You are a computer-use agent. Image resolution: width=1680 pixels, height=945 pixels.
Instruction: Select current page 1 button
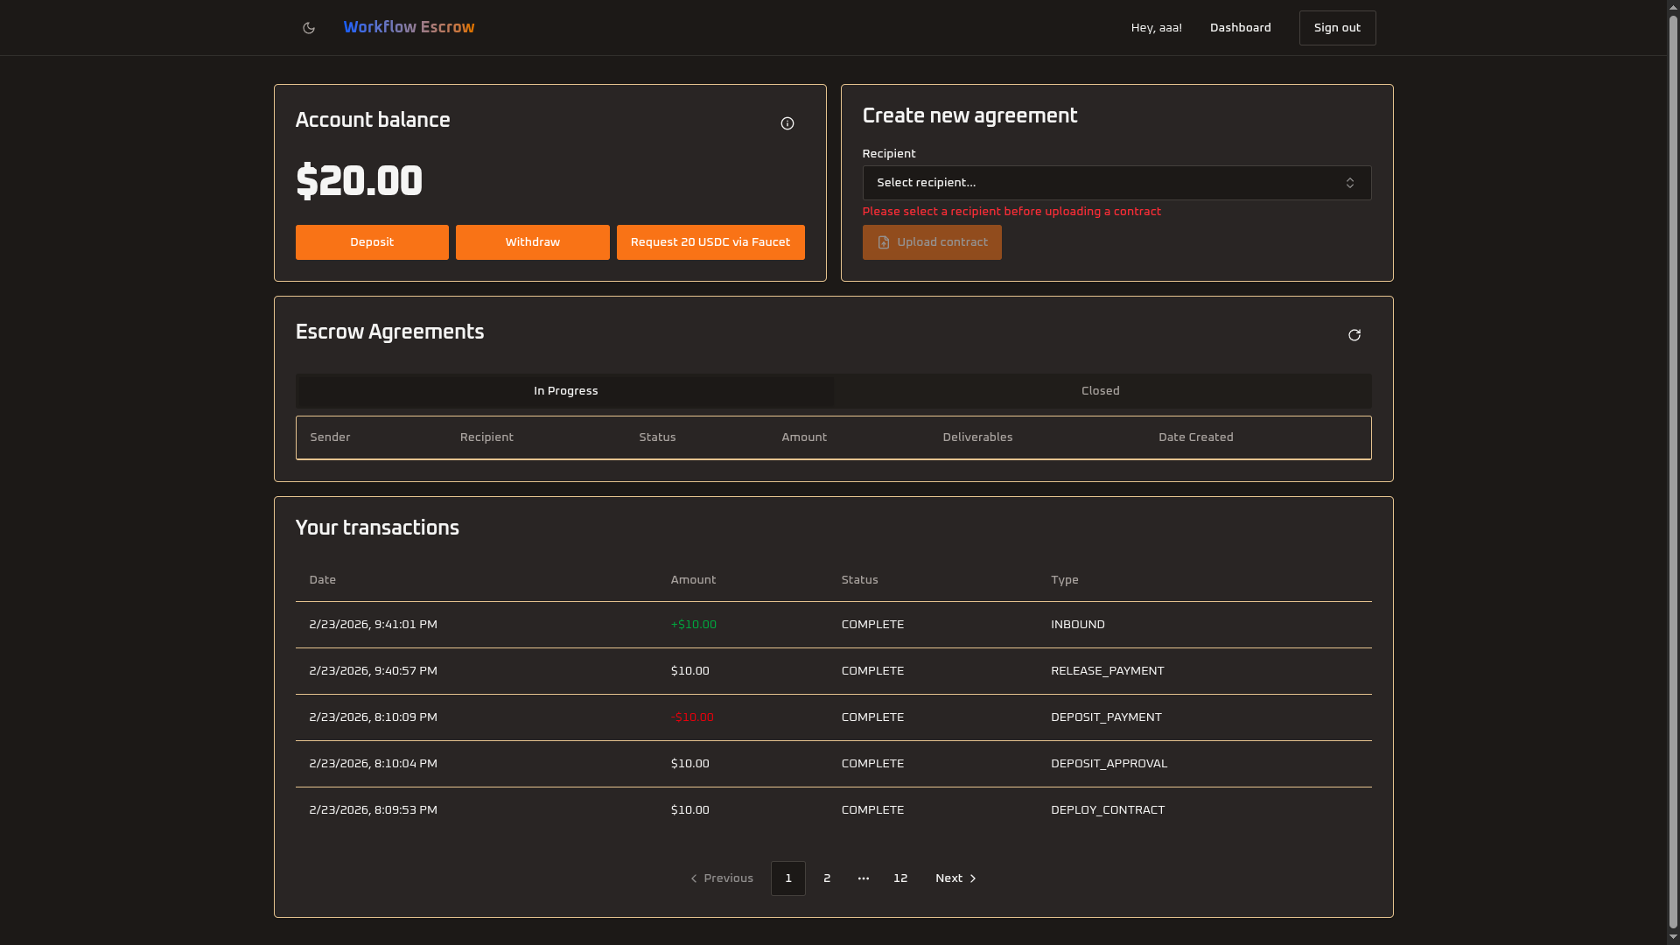pyautogui.click(x=788, y=878)
